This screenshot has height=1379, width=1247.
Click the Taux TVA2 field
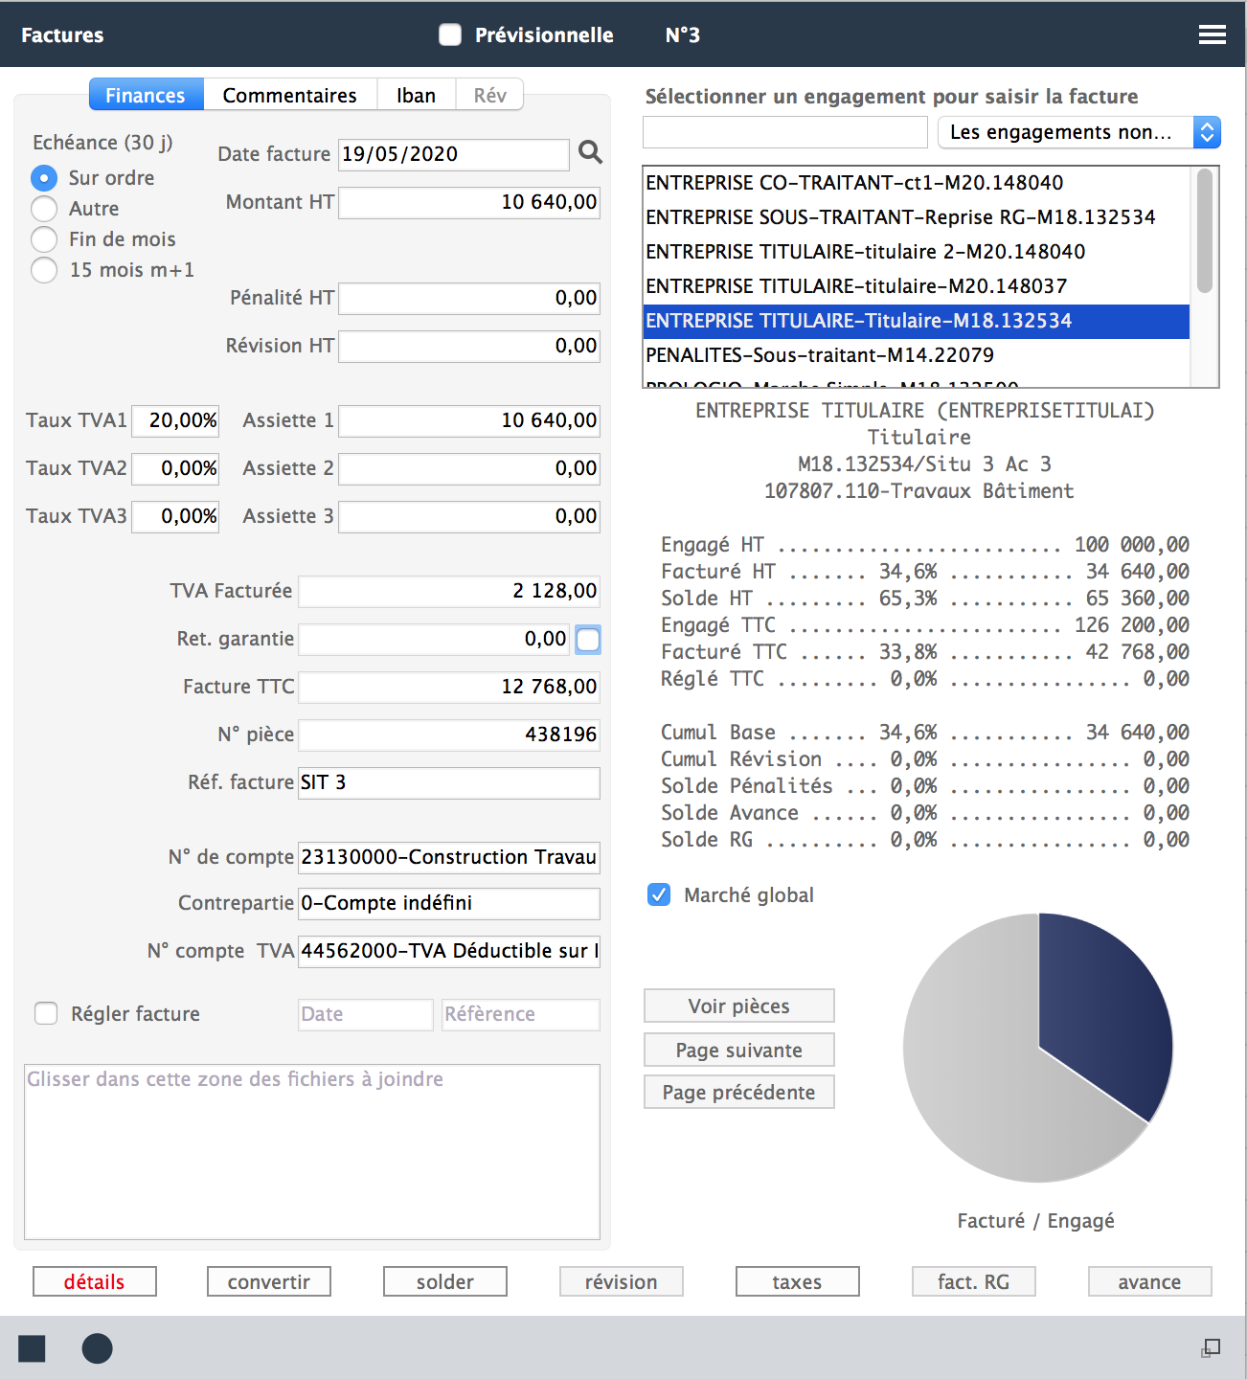pos(175,468)
